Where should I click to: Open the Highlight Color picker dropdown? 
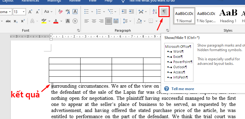tap(49, 21)
